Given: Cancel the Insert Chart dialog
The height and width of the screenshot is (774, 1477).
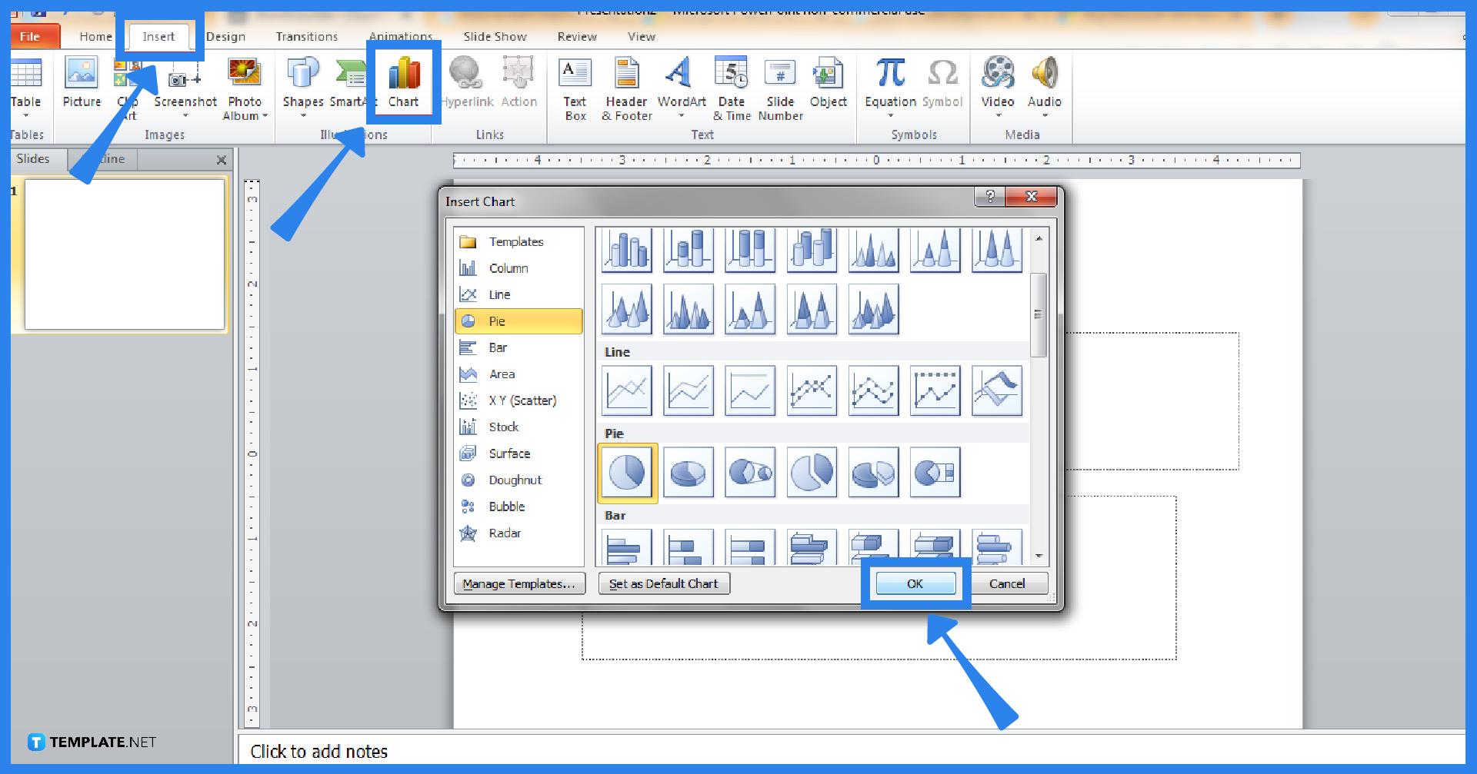Looking at the screenshot, I should [x=1009, y=583].
